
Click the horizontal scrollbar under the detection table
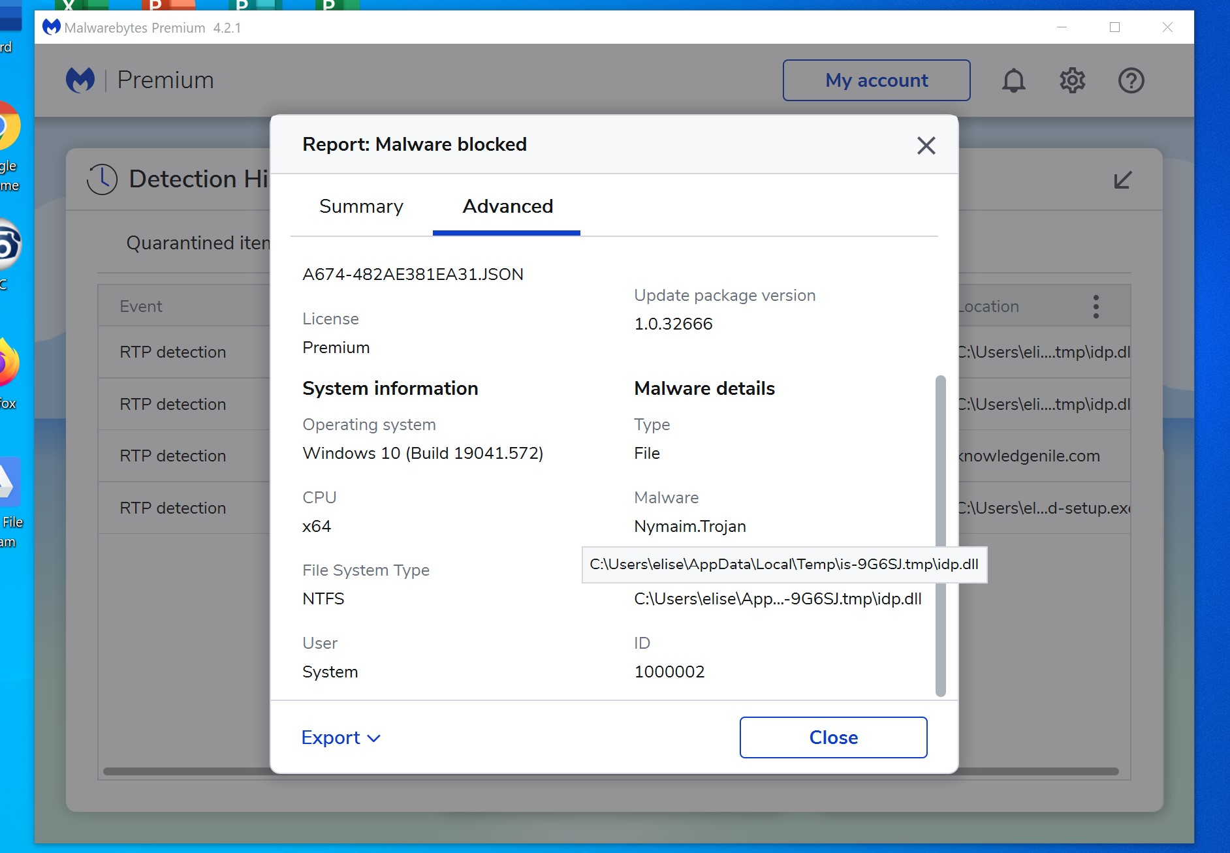tap(611, 771)
